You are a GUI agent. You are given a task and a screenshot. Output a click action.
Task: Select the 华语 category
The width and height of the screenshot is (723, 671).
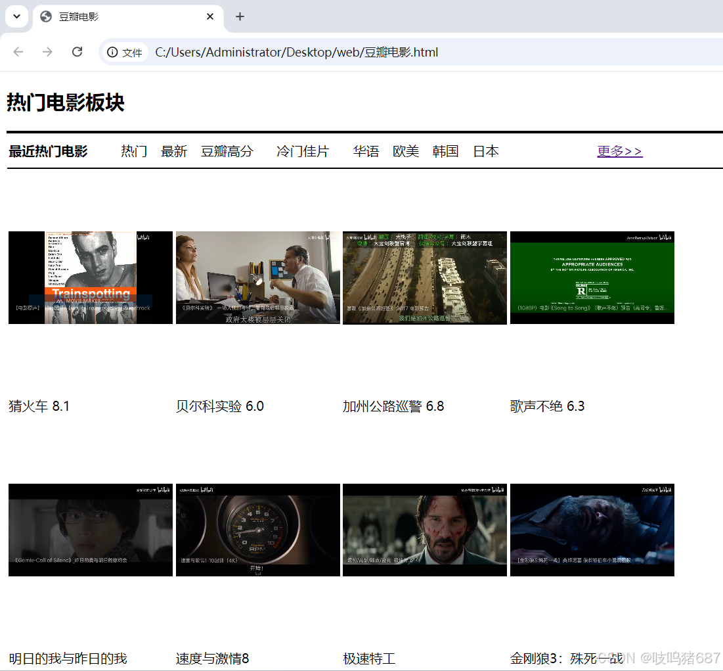pos(366,151)
